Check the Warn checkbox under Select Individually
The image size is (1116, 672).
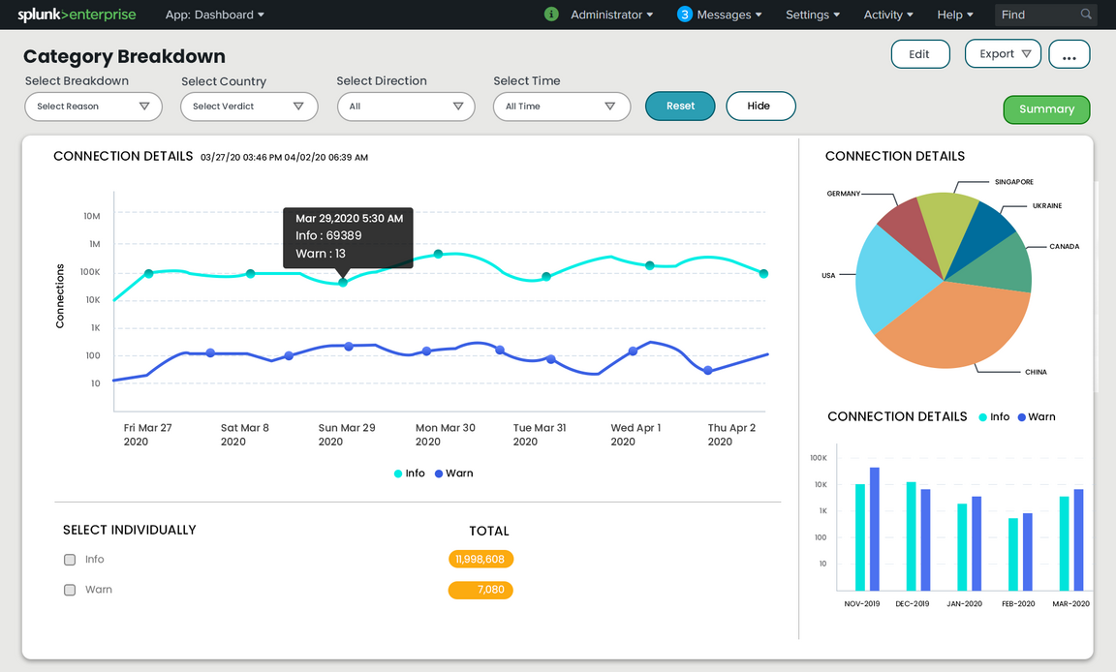pyautogui.click(x=69, y=590)
